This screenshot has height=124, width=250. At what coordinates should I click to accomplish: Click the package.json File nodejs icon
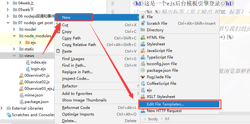pos(143,70)
